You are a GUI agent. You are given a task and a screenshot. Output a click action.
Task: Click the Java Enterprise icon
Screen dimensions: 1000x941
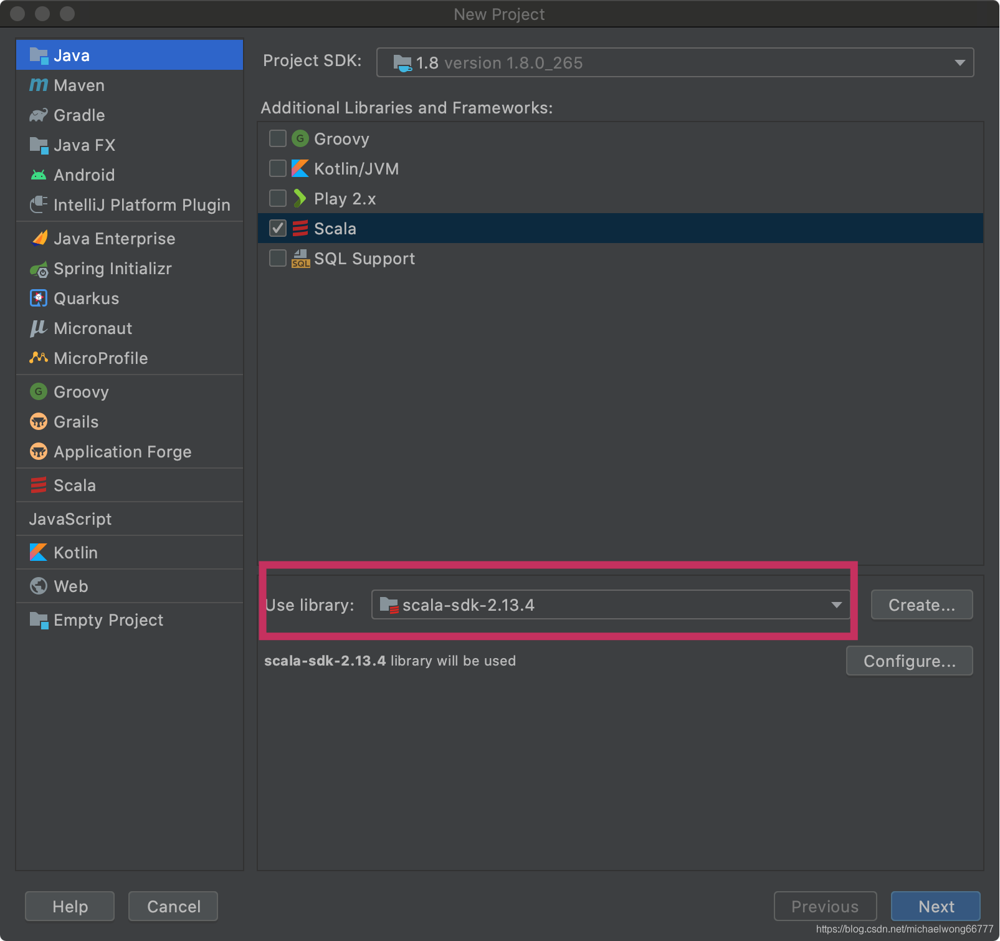tap(39, 238)
